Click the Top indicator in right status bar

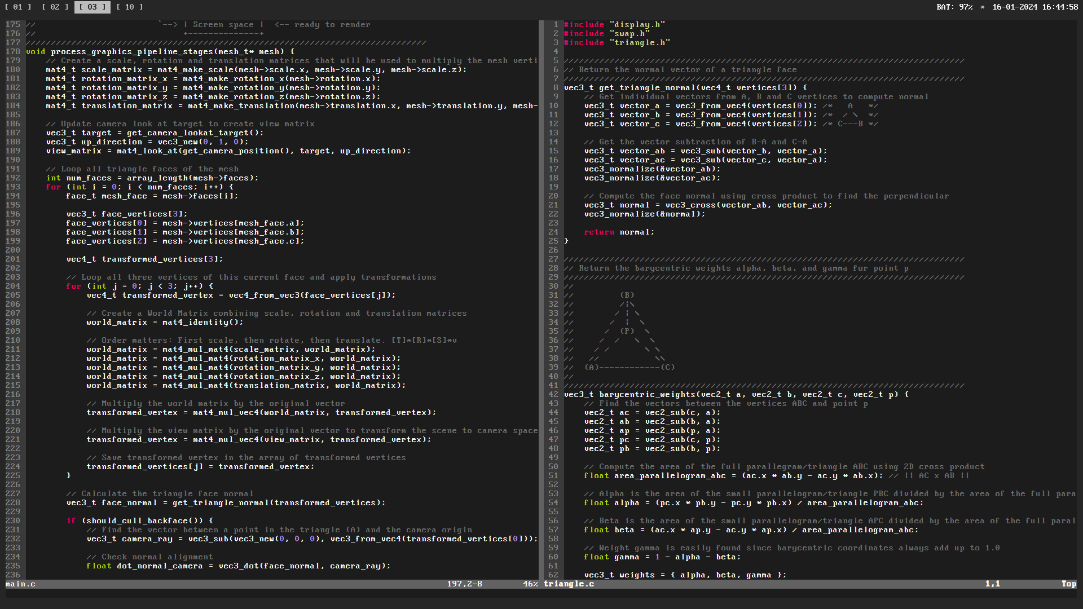pos(1069,584)
